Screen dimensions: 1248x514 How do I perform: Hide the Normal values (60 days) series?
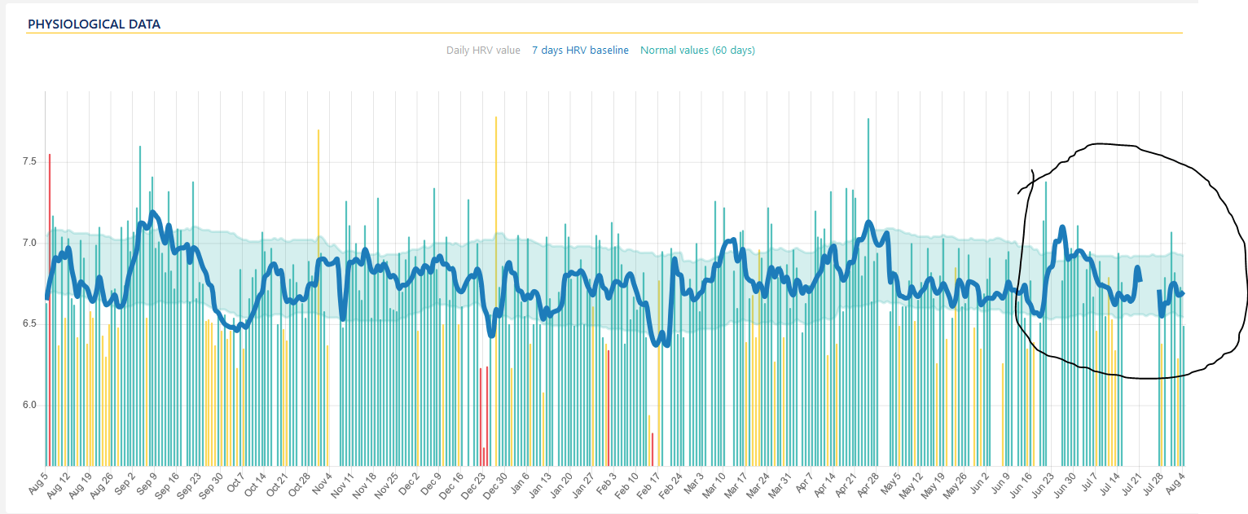(x=697, y=51)
